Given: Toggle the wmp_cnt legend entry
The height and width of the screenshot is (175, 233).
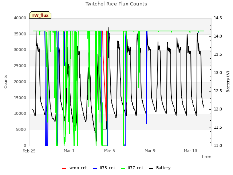Looking at the screenshot, I should click(x=74, y=168).
